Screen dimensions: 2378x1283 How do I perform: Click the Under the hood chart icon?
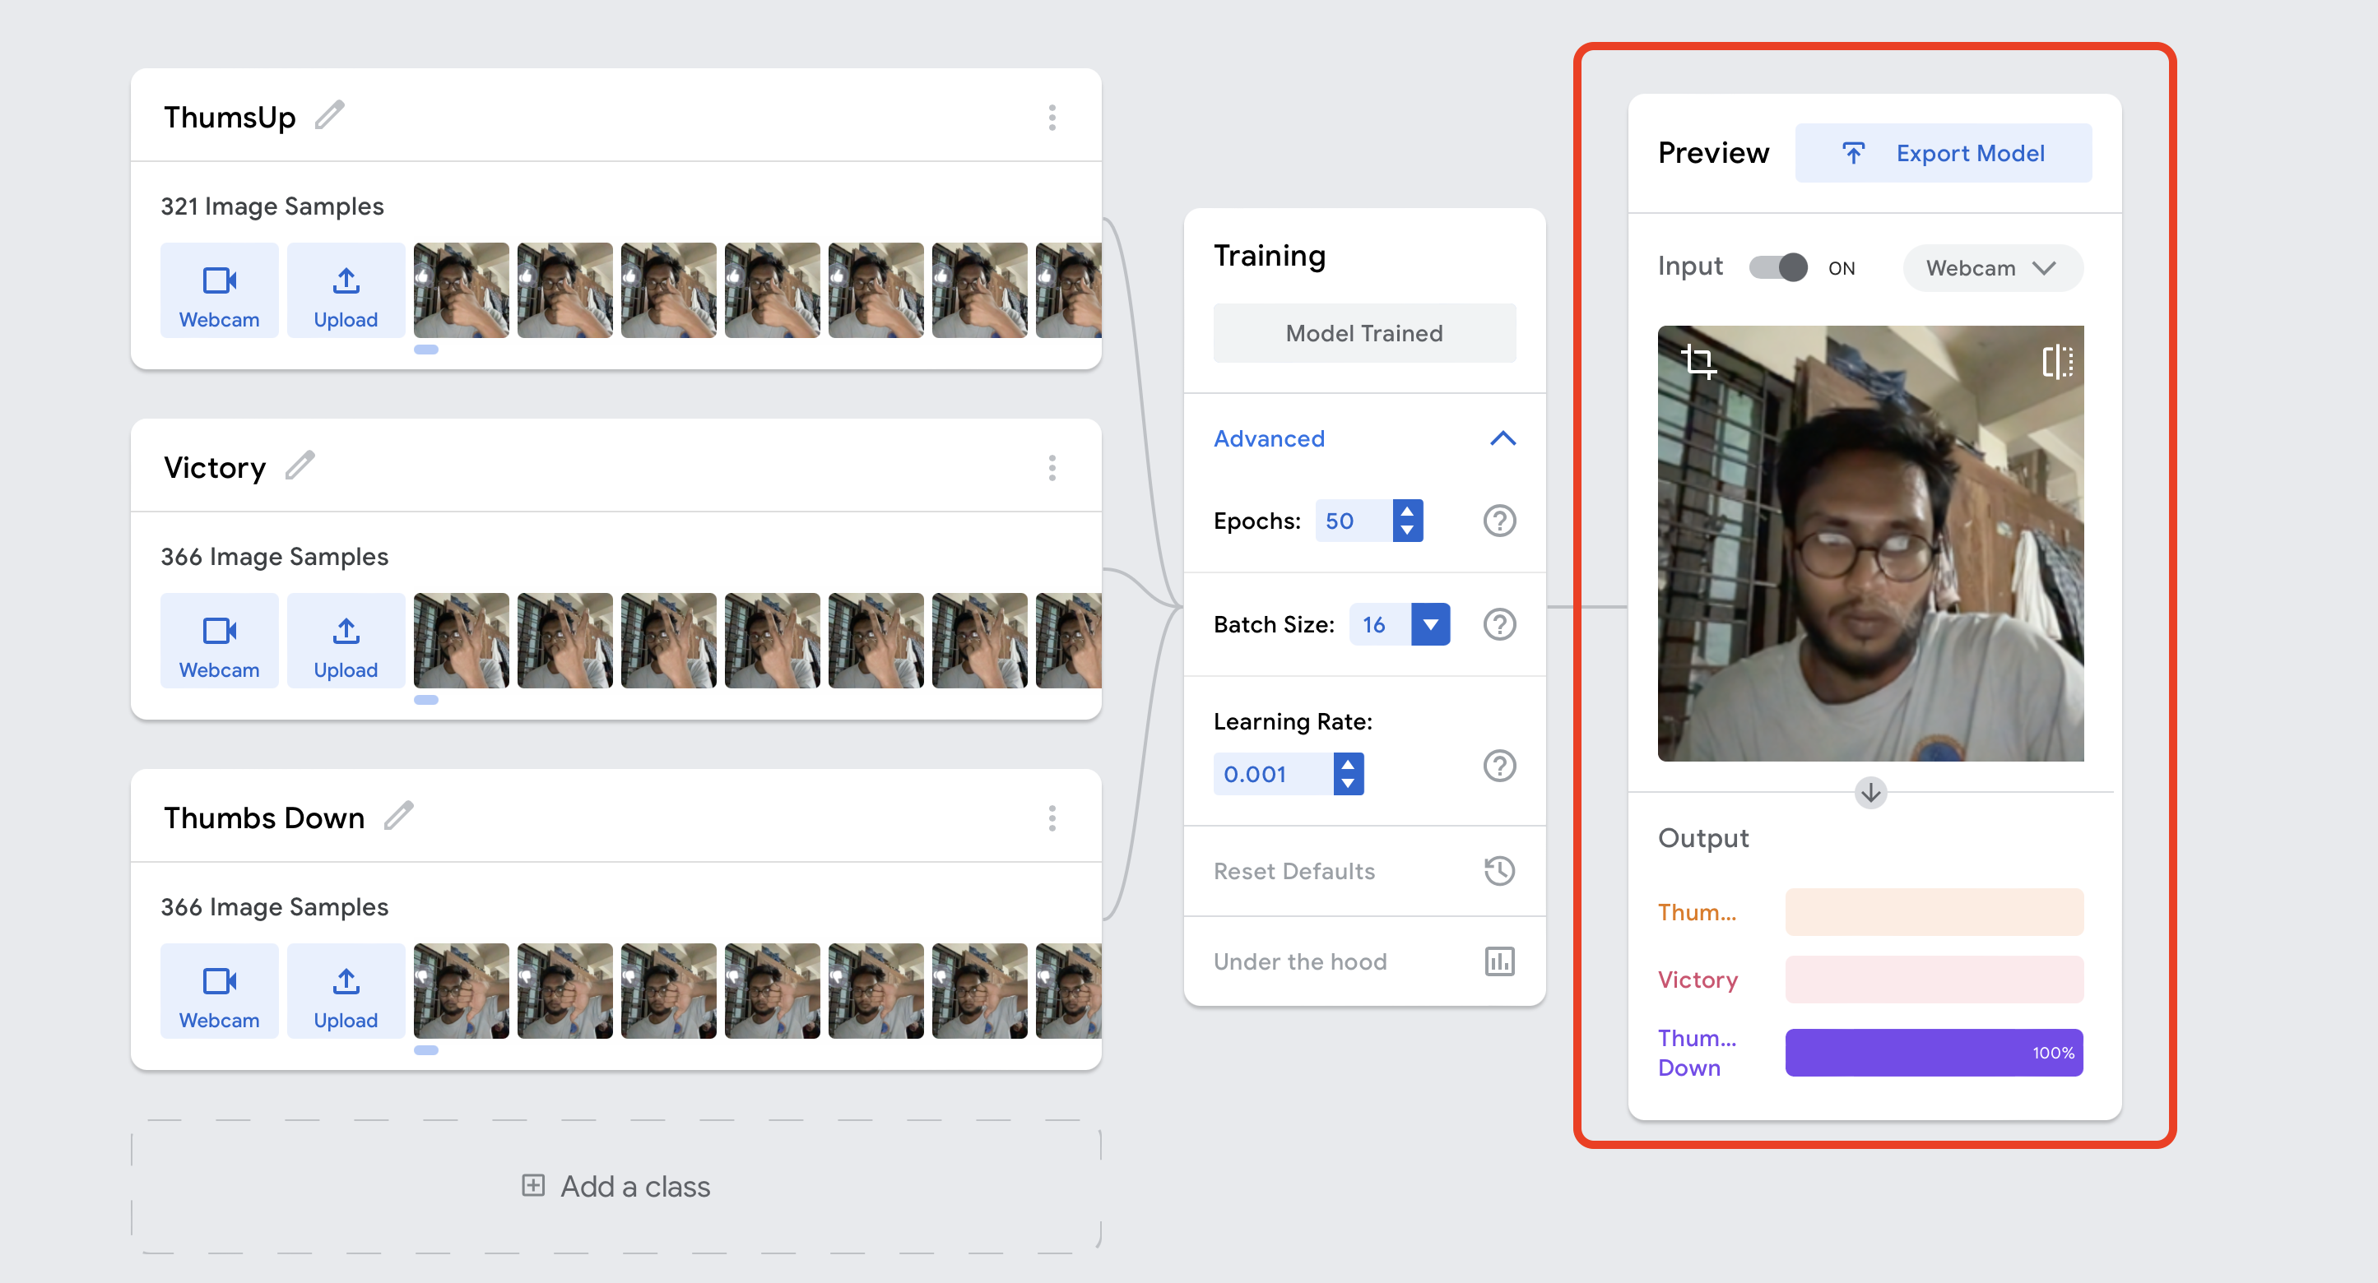(1499, 961)
